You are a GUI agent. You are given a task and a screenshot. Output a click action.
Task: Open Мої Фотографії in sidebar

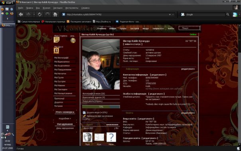[61, 58]
